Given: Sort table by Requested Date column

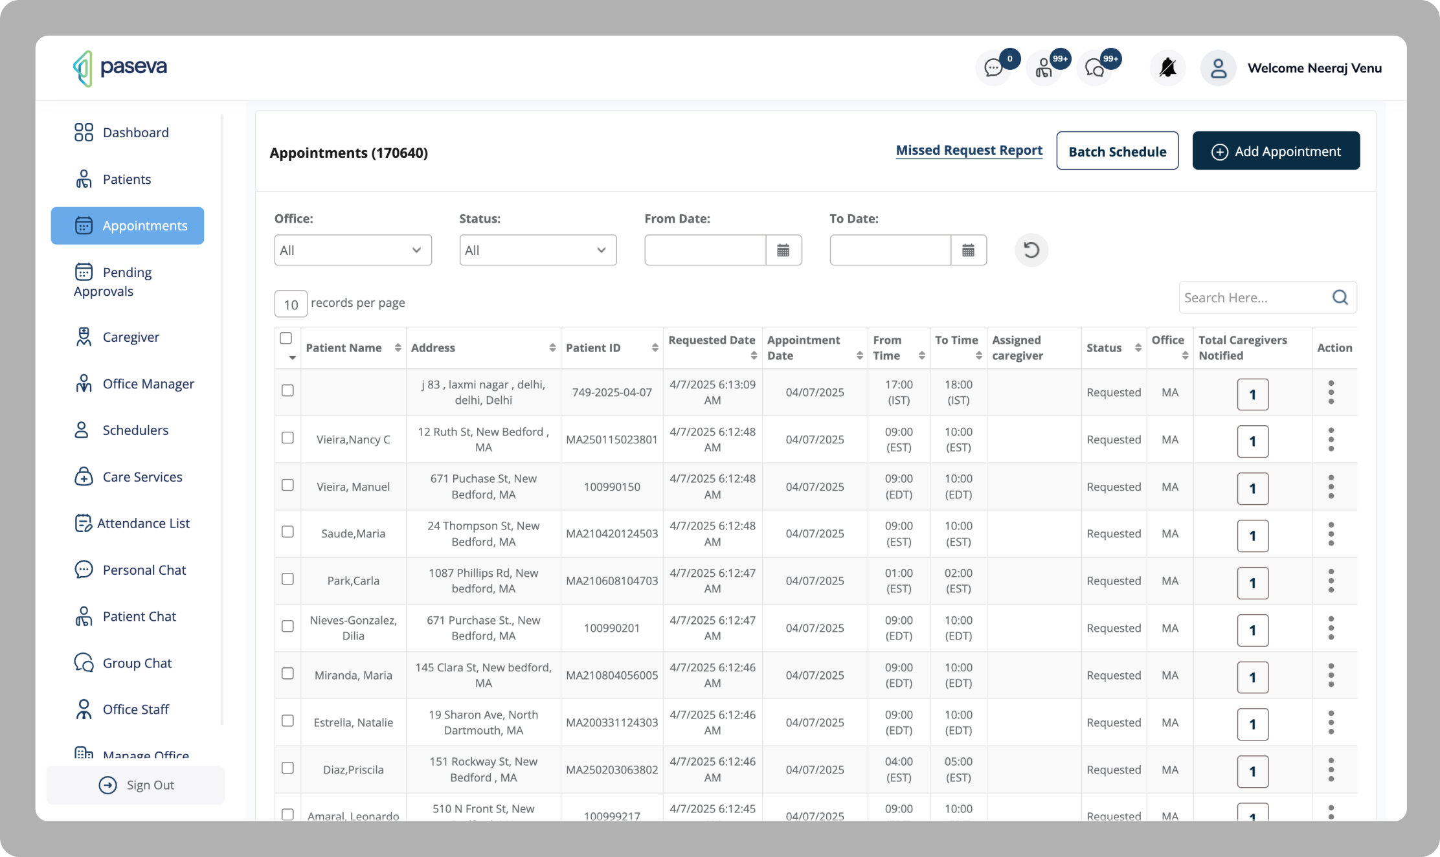Looking at the screenshot, I should click(x=754, y=356).
